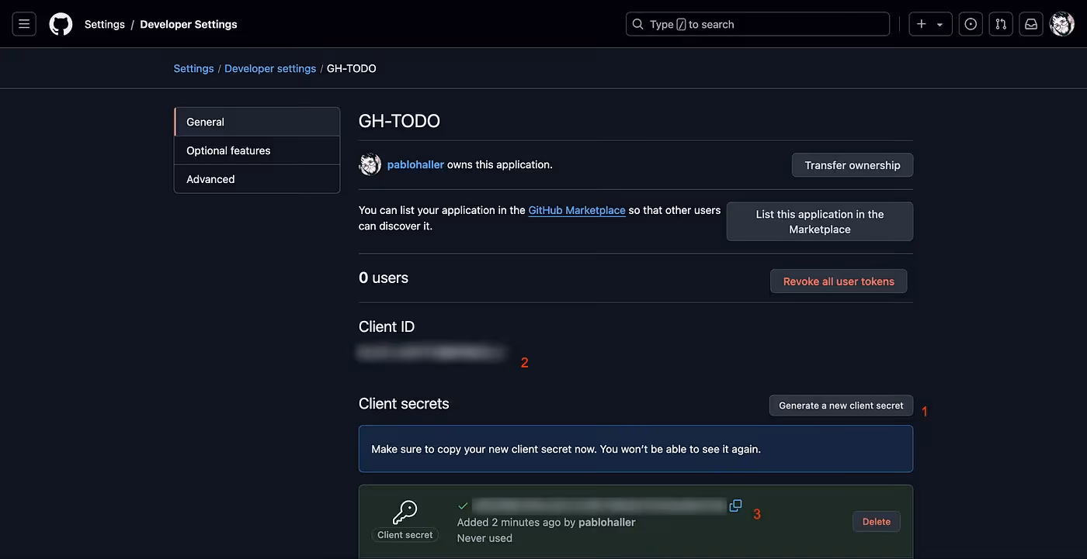1087x559 pixels.
Task: Open the hamburger navigation menu
Action: pos(24,24)
